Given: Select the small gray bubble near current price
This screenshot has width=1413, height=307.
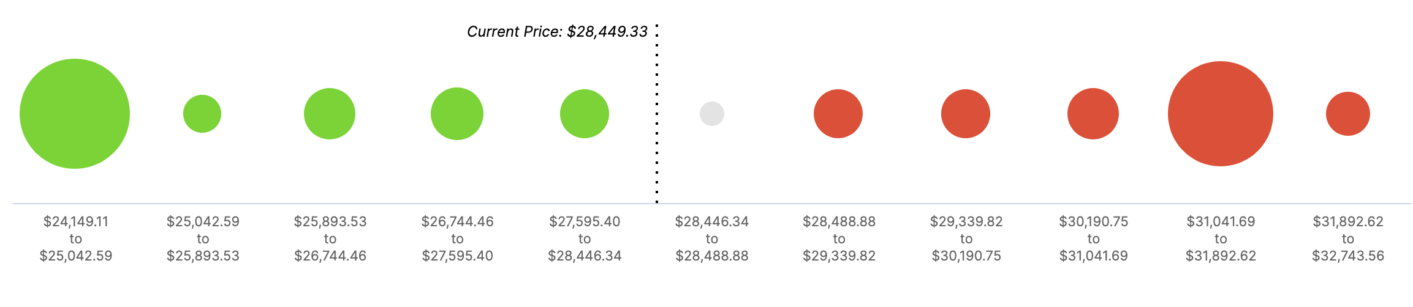Looking at the screenshot, I should pyautogui.click(x=712, y=114).
